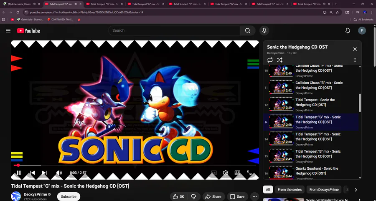Open playlist panel three-dot menu
This screenshot has height=201, width=376.
click(355, 60)
